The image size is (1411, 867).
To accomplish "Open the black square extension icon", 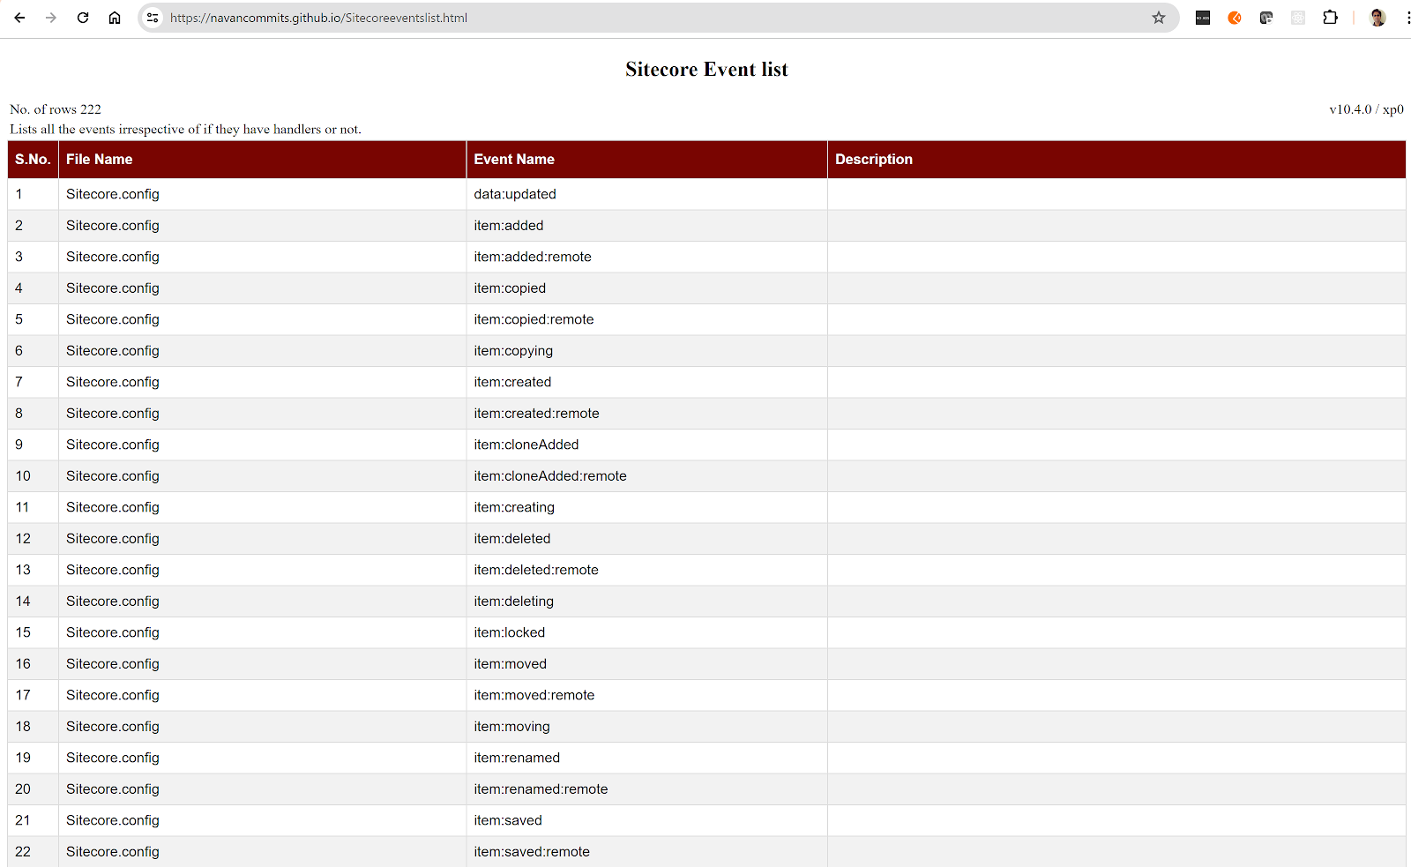I will coord(1203,18).
